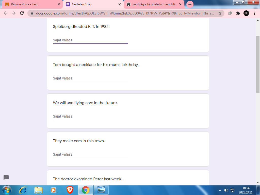Click the profile avatar icon
This screenshot has height=195, width=260.
pos(246,13)
